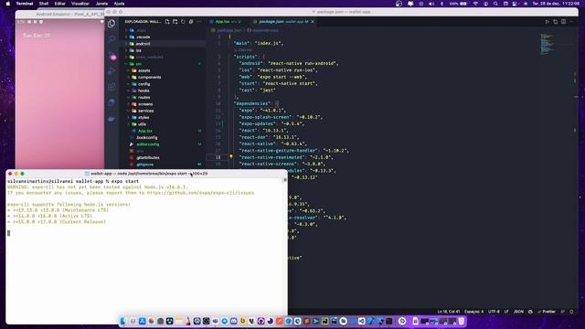Click the menu bar date and clock
This screenshot has width=585, height=329.
click(x=556, y=4)
